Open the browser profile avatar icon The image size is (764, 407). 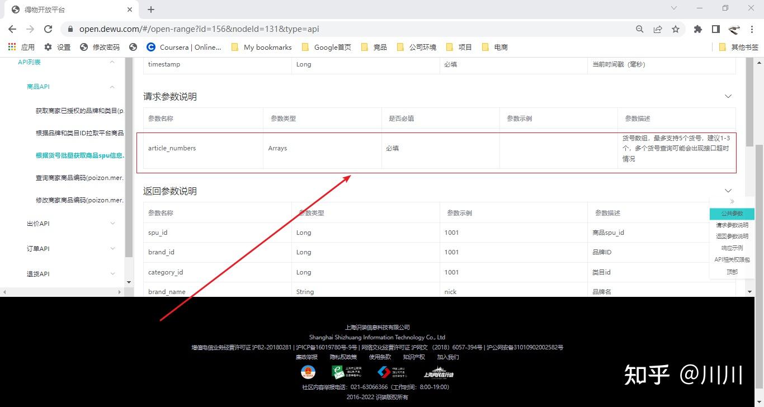coord(734,29)
